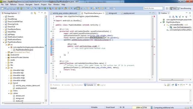Viewport: 193px width, 109px height.
Task: Click the error marker on line 23
Action: (x=52, y=54)
